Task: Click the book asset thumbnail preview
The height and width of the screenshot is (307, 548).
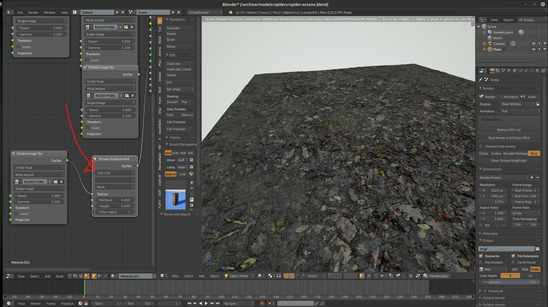Action: point(175,199)
